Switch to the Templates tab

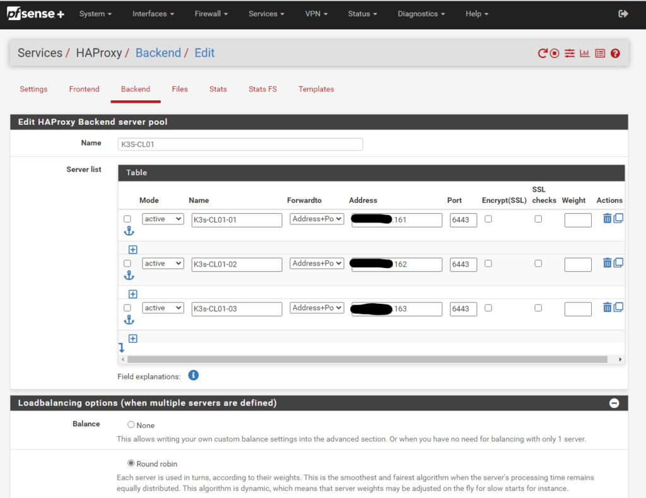pyautogui.click(x=317, y=90)
